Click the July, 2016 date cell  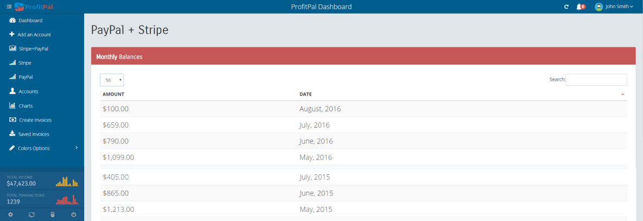[x=315, y=125]
